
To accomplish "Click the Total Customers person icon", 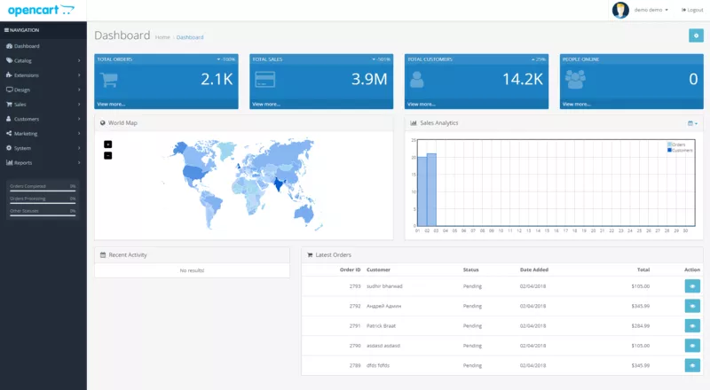I will 416,80.
